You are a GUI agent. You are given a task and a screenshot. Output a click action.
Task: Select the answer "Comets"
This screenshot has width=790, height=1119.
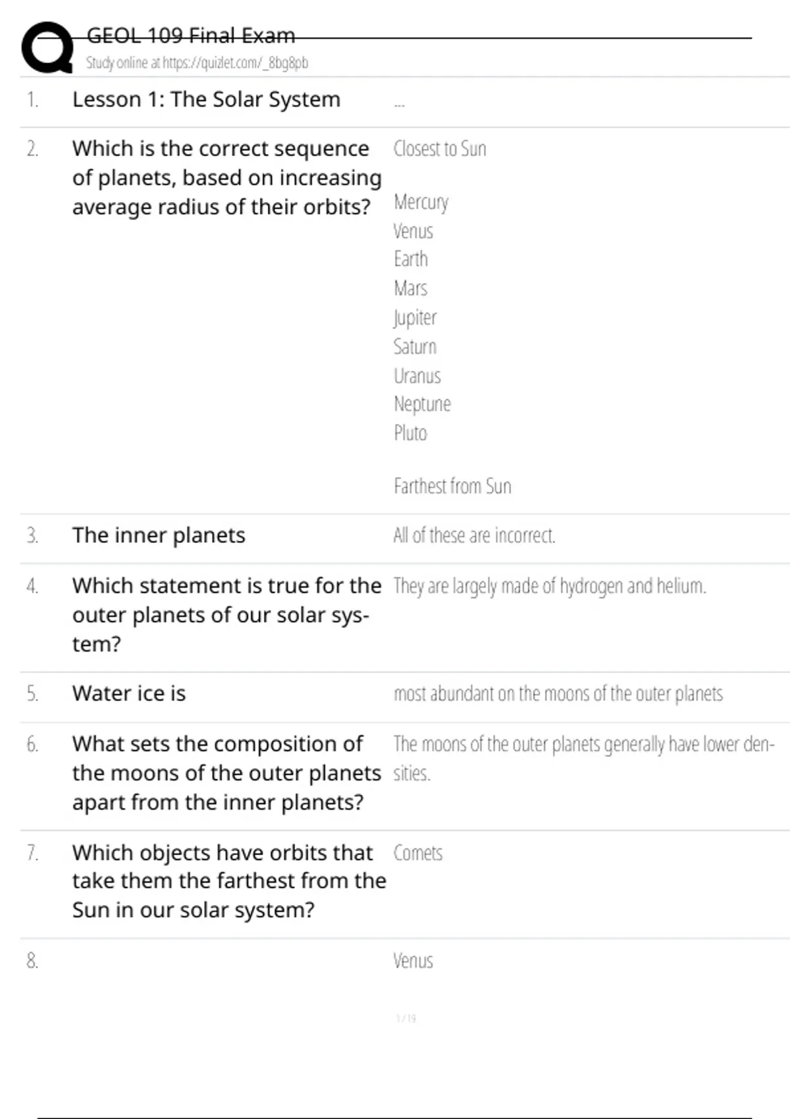coord(417,853)
